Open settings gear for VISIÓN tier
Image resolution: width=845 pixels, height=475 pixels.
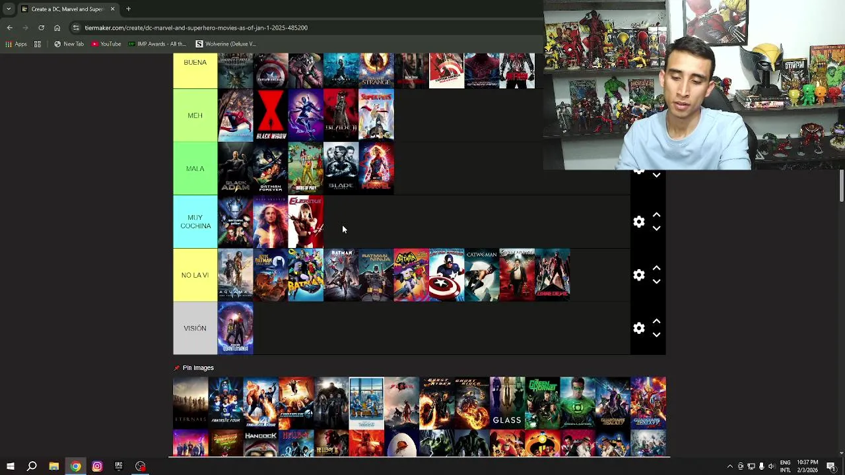[x=638, y=328]
